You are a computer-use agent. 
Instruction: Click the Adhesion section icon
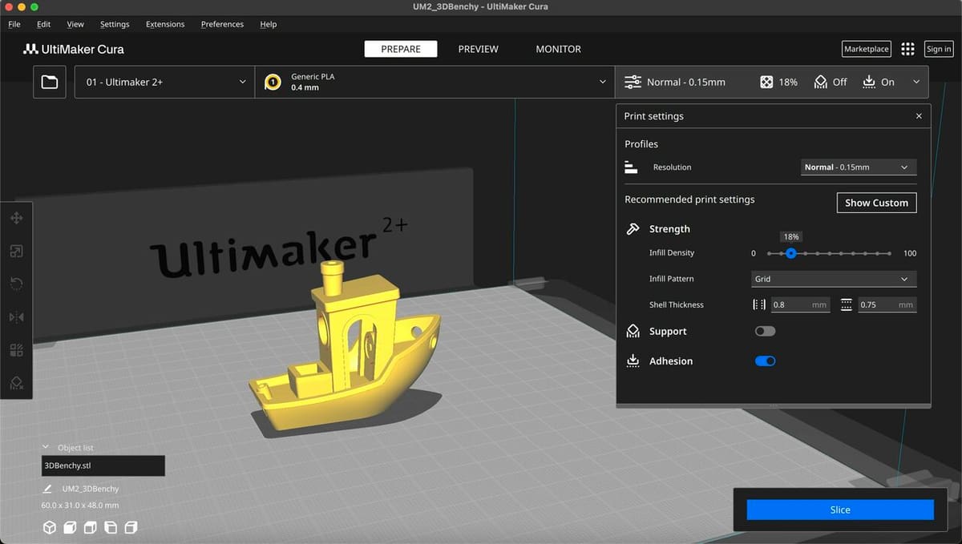633,361
